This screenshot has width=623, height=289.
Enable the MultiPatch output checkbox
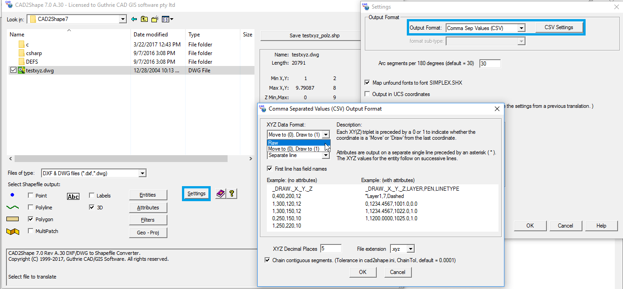(x=31, y=231)
